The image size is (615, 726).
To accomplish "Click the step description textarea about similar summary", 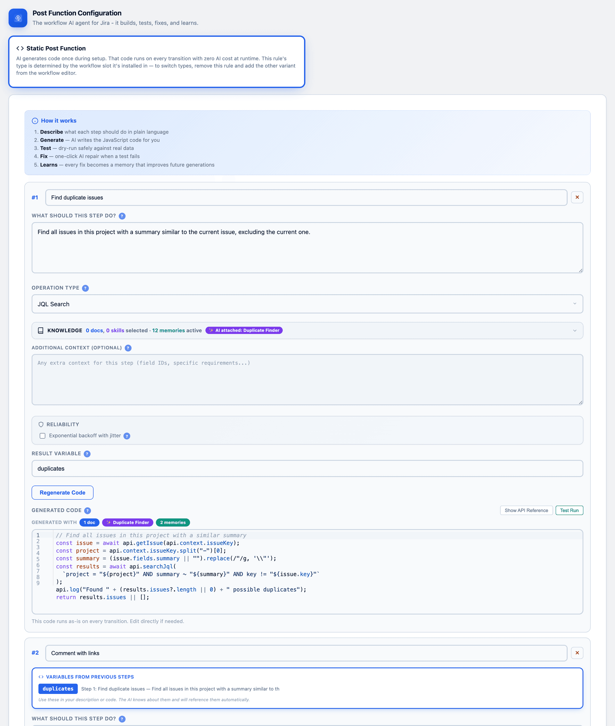I will pos(307,248).
